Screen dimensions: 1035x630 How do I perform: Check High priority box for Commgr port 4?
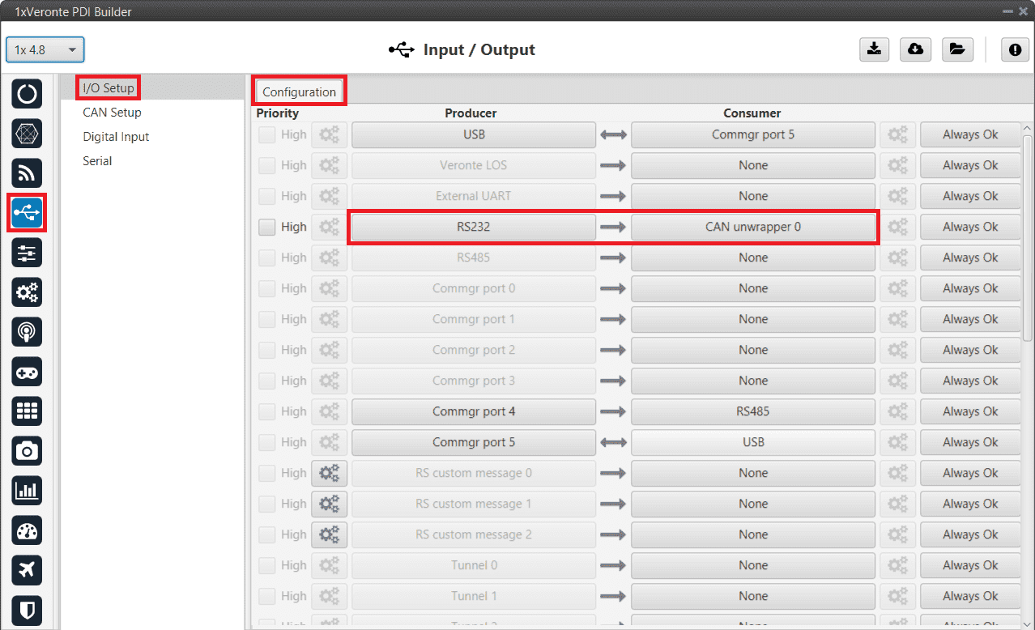(x=266, y=412)
